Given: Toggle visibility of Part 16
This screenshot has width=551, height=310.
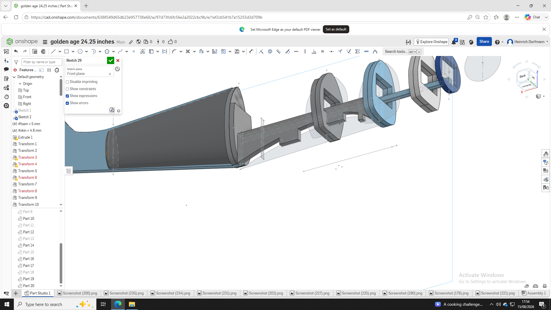Looking at the screenshot, I should click(20, 259).
